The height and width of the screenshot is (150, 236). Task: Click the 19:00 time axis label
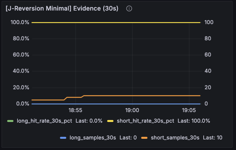[x=132, y=110]
